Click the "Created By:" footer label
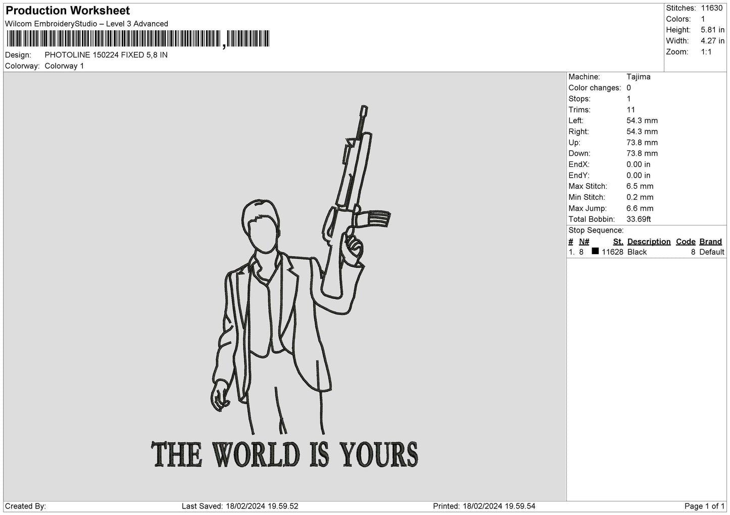730x515 pixels. click(26, 506)
